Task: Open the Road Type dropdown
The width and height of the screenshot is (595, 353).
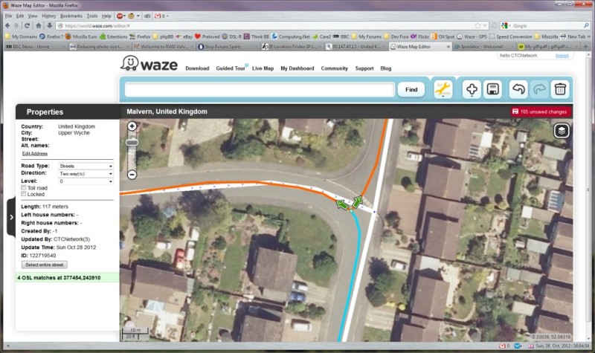Action: pyautogui.click(x=86, y=166)
